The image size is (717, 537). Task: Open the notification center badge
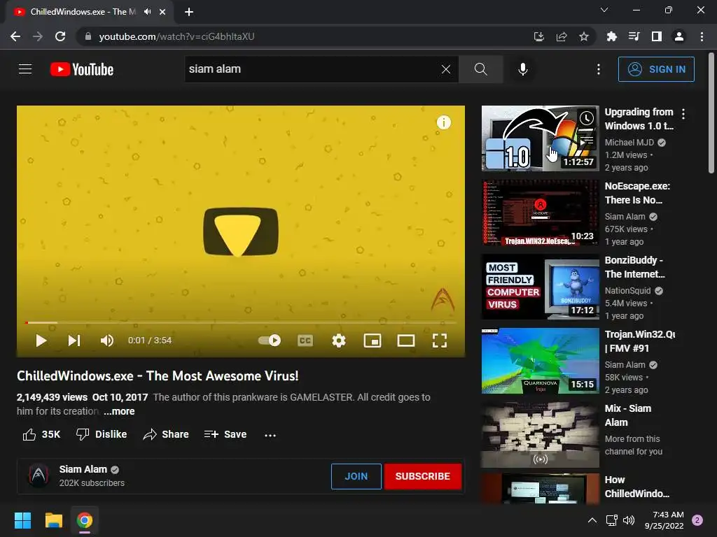697,520
